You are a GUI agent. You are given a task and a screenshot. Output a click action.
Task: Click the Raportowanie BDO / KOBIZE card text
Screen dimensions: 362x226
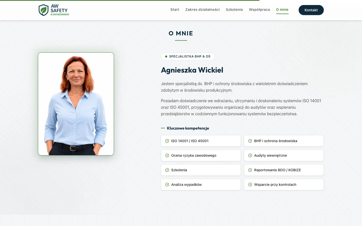278,170
